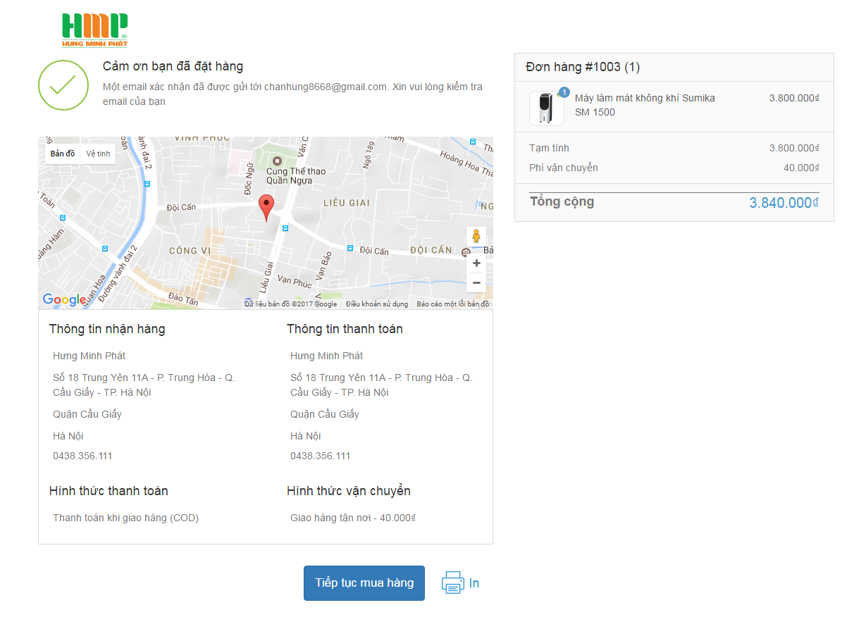Click the Hưng Minh Phát logo
Viewport: 854px width, 617px height.
tap(94, 30)
